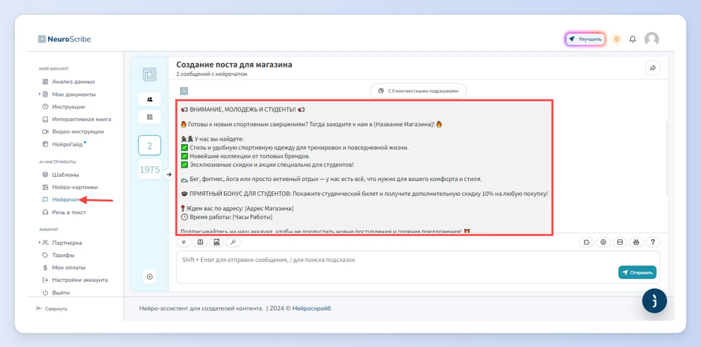
Task: Send the message with the Отправить button
Action: pyautogui.click(x=637, y=272)
